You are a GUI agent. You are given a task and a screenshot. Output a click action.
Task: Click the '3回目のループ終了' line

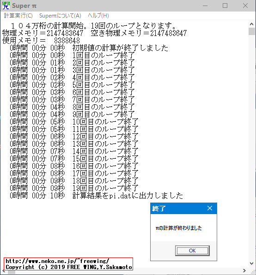coord(72,70)
